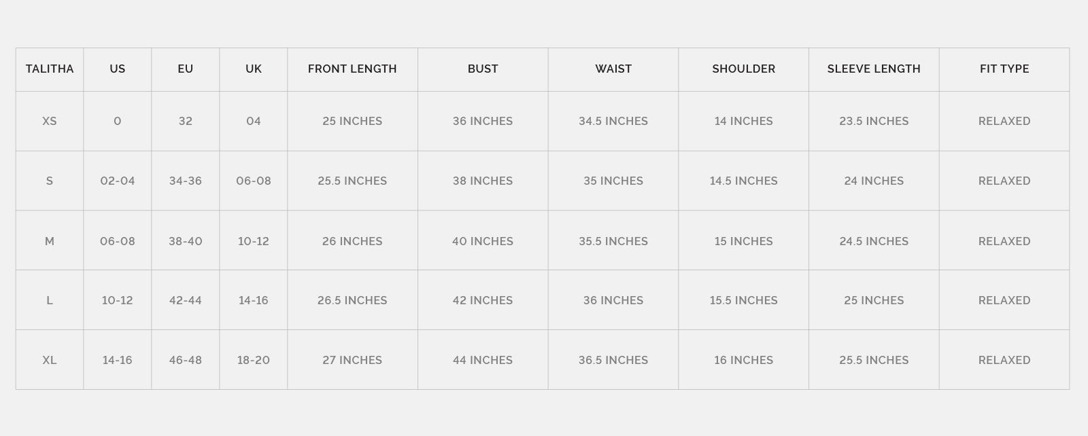
Task: Click the TALITHA column header
Action: point(50,69)
